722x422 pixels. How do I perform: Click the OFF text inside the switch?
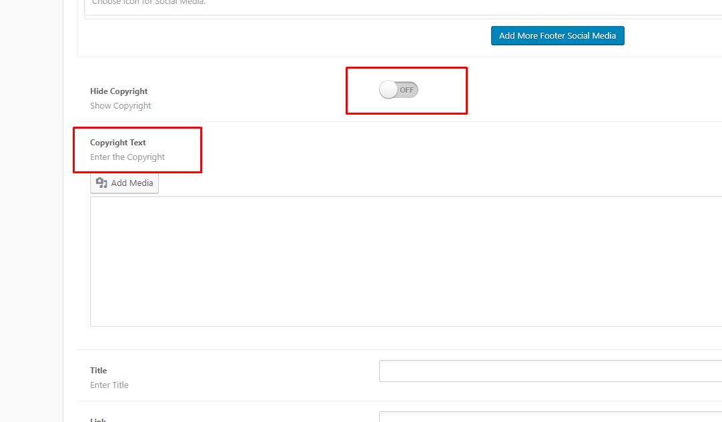click(x=407, y=90)
